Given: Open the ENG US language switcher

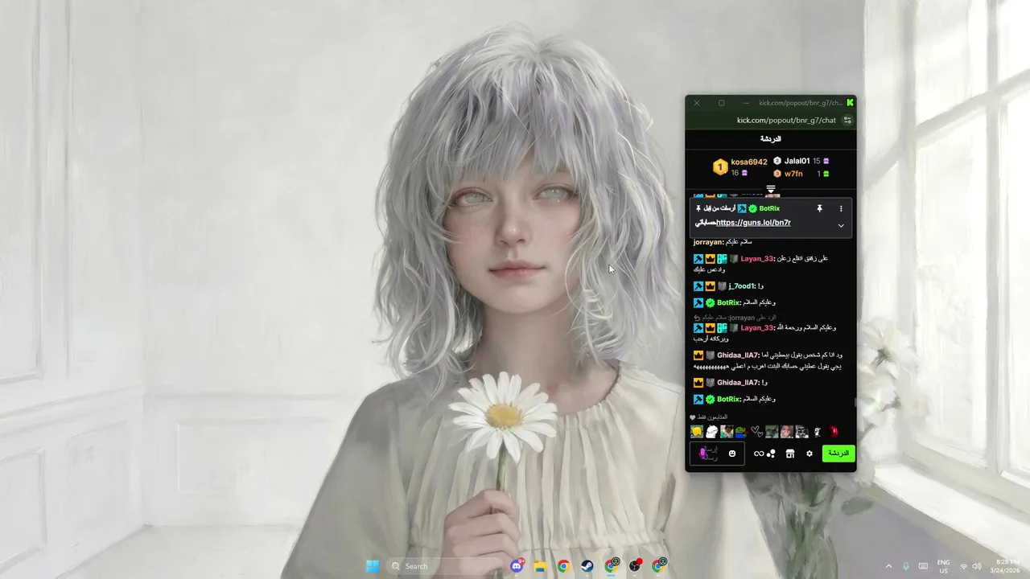Looking at the screenshot, I should tap(943, 566).
